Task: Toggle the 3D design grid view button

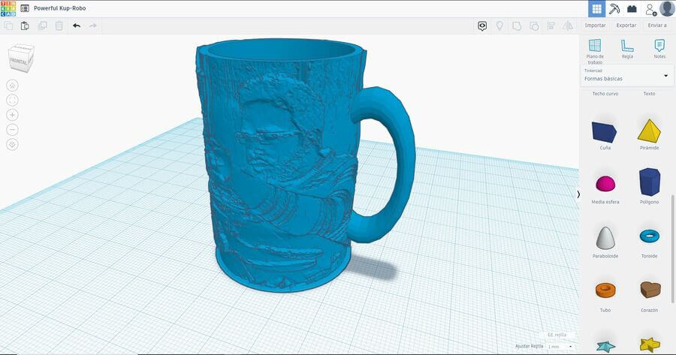Action: click(596, 9)
